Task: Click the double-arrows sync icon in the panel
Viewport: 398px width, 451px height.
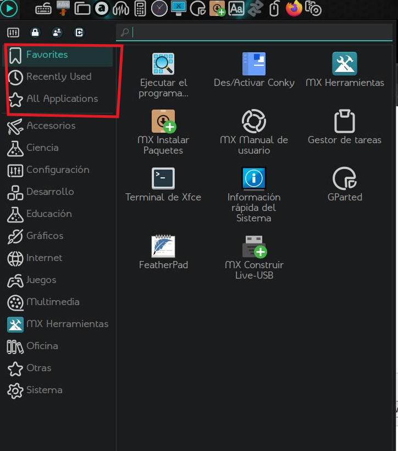Action: (x=255, y=8)
